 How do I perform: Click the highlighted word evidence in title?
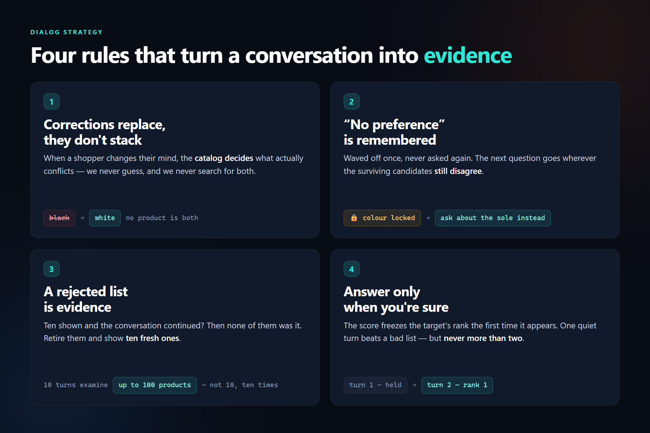[x=468, y=56]
